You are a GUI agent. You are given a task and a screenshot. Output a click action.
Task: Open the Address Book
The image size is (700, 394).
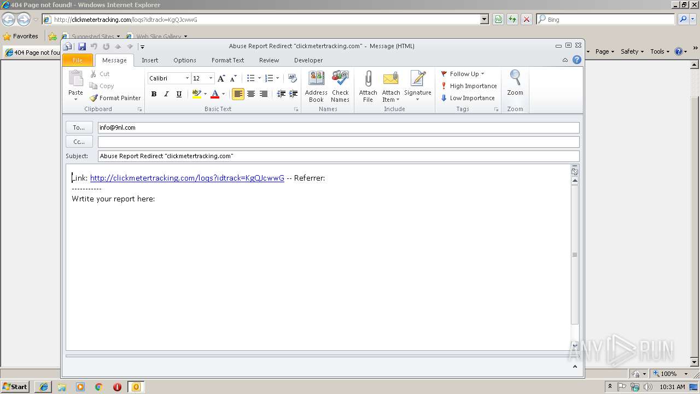(x=316, y=86)
